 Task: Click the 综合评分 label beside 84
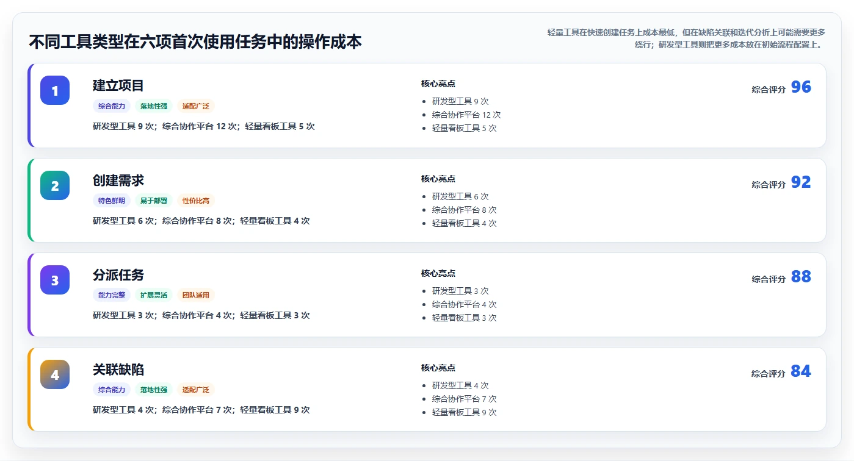tap(769, 374)
